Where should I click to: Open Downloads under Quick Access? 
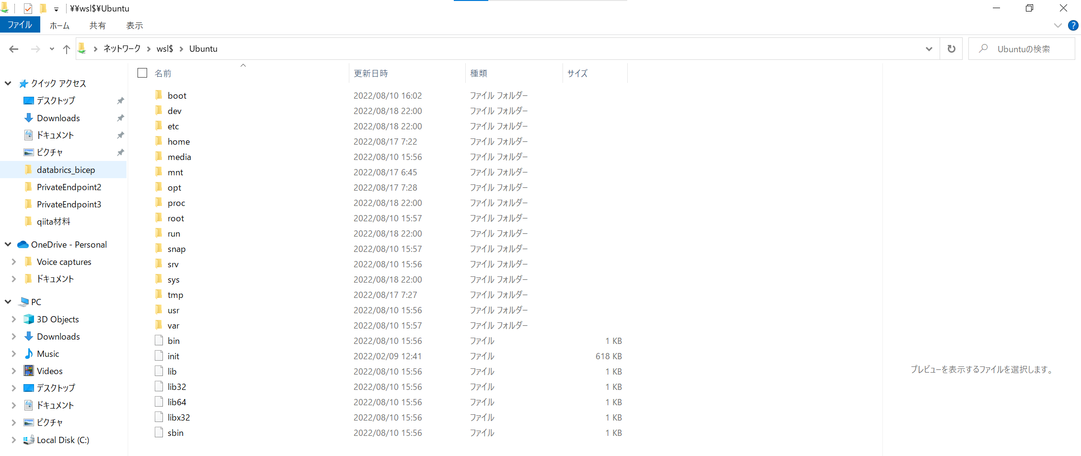(58, 118)
